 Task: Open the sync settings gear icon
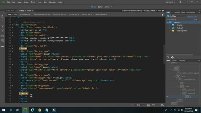pos(181,2)
